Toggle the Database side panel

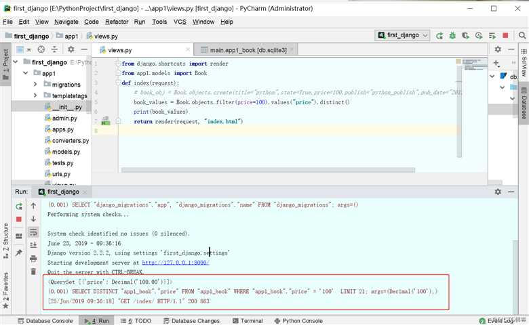524,104
